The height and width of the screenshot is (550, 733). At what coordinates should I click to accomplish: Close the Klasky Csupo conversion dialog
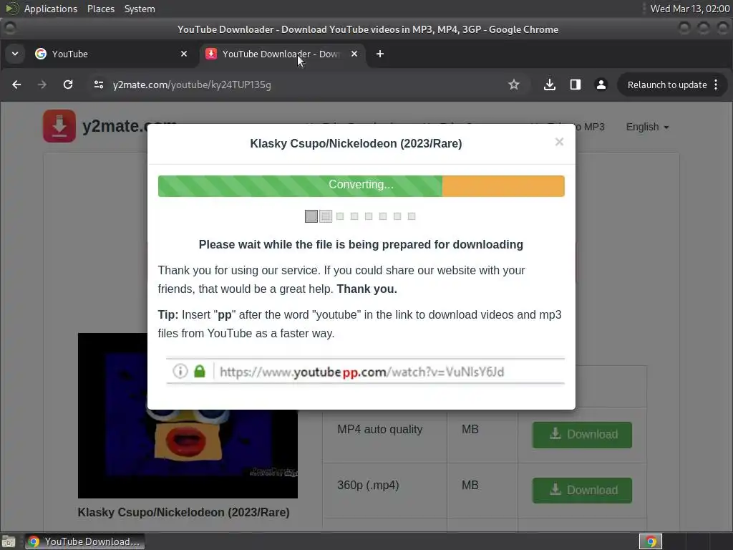(x=559, y=142)
